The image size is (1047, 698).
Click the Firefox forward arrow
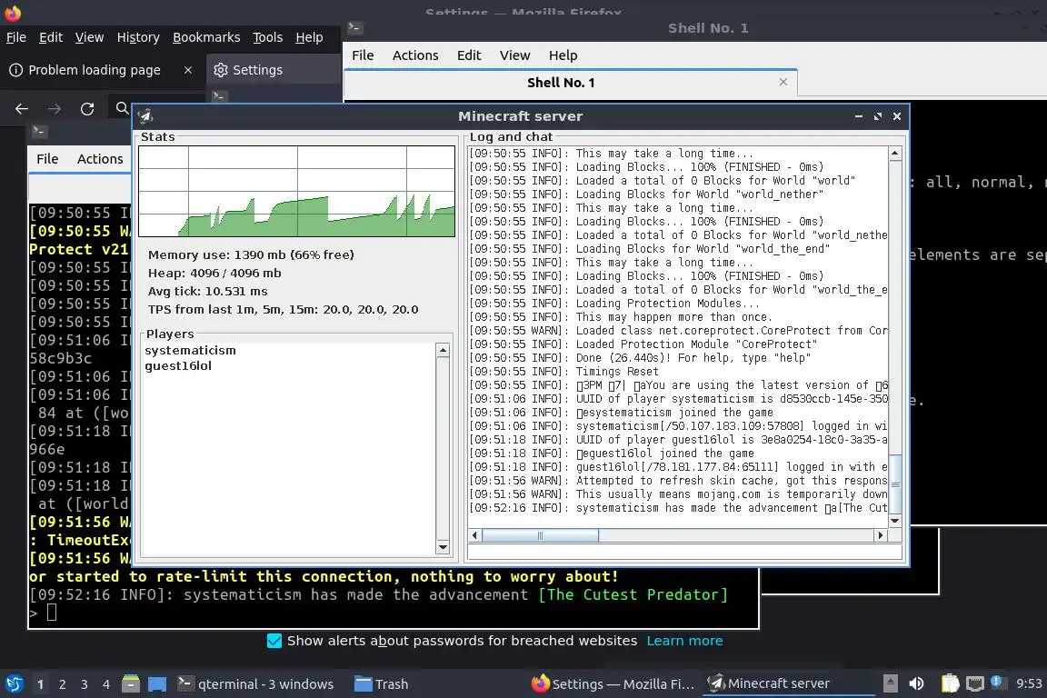click(x=55, y=109)
